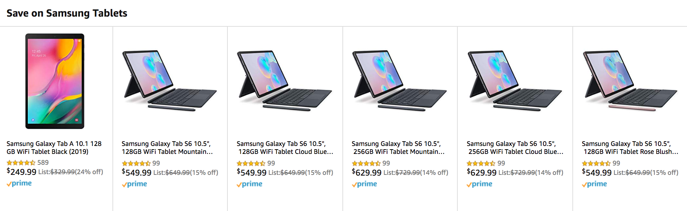Open the Galaxy Tab A 10.1 128GB title link
This screenshot has height=211, width=687.
(x=54, y=147)
